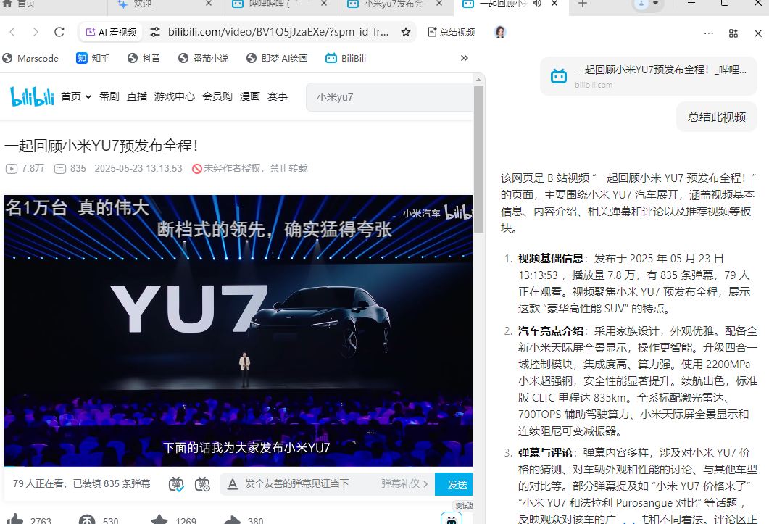This screenshot has height=524, width=769.
Task: Open the BiliBili bookmark
Action: (x=346, y=59)
